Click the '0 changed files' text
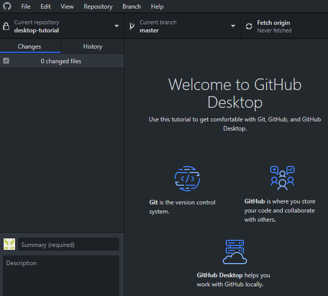Viewport: 328px width, 296px height. [x=61, y=61]
